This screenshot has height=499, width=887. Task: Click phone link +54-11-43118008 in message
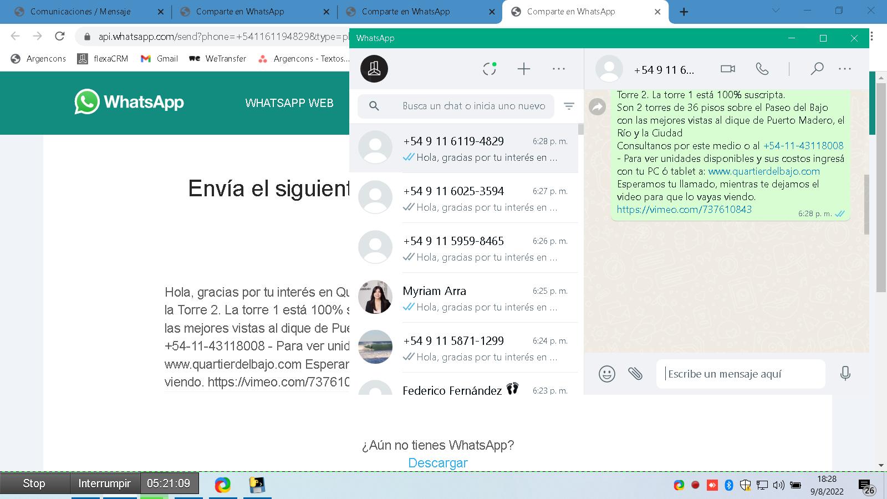tap(803, 145)
